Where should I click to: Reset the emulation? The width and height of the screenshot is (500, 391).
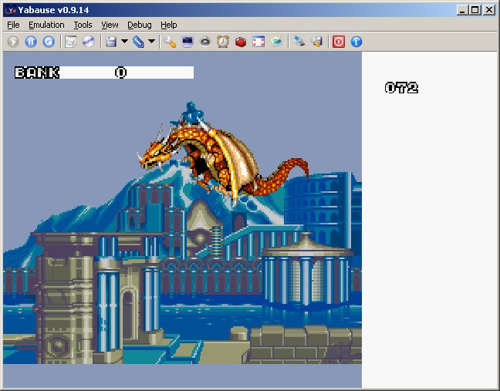49,42
